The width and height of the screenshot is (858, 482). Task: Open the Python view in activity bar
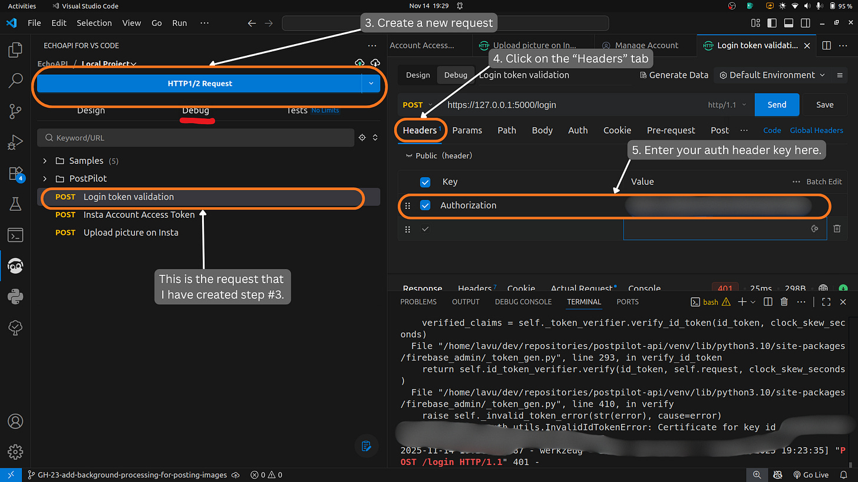pos(16,297)
